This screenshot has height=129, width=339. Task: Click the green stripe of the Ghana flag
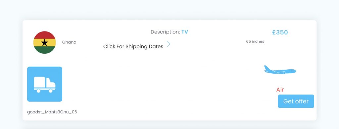tap(45, 50)
